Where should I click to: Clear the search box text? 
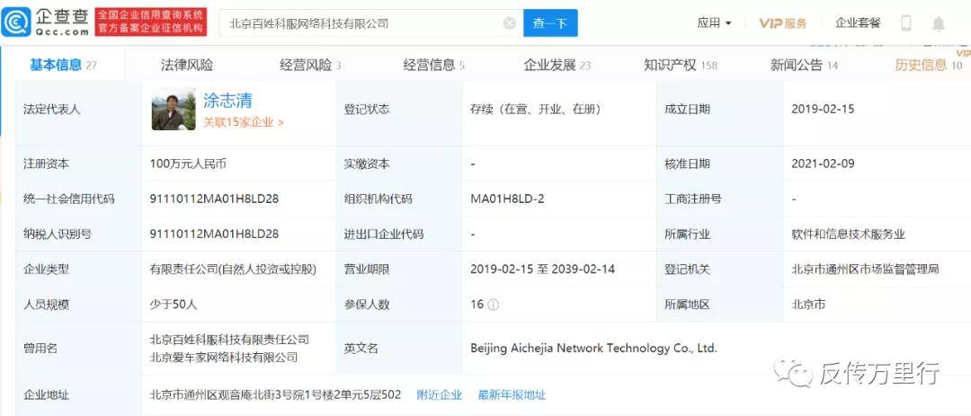(x=509, y=23)
